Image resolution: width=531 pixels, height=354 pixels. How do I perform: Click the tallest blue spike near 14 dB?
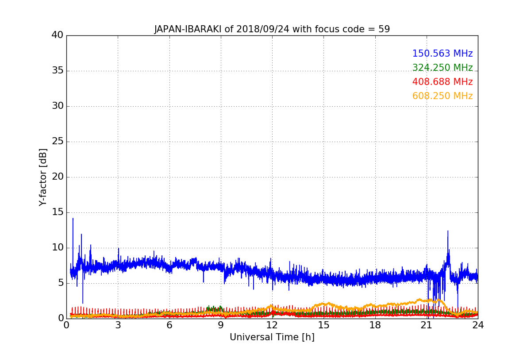click(x=73, y=219)
